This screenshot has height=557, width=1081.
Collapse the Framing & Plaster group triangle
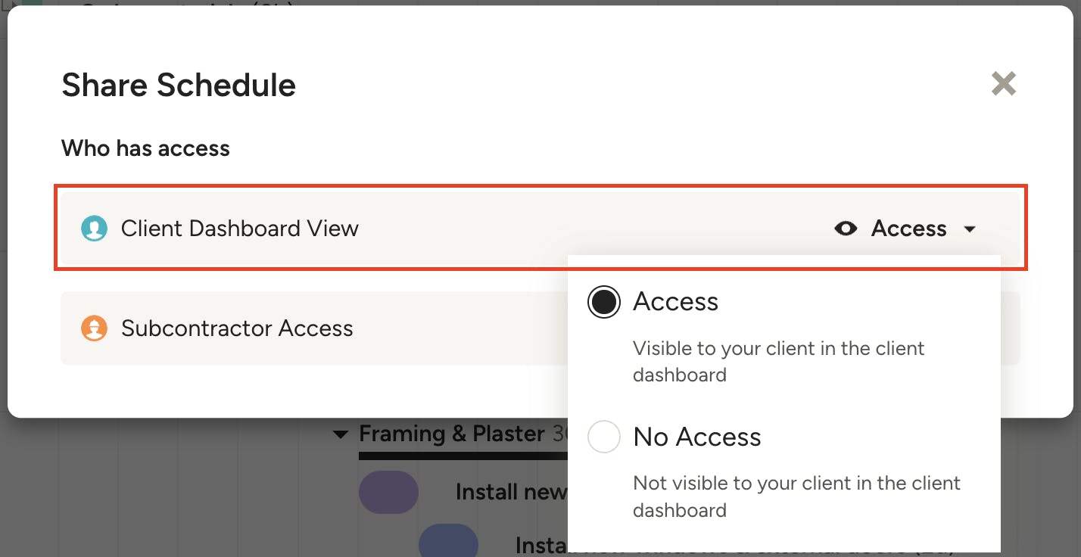coord(341,434)
